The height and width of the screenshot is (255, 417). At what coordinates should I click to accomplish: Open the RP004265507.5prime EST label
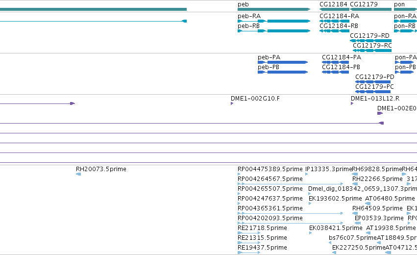pyautogui.click(x=270, y=189)
